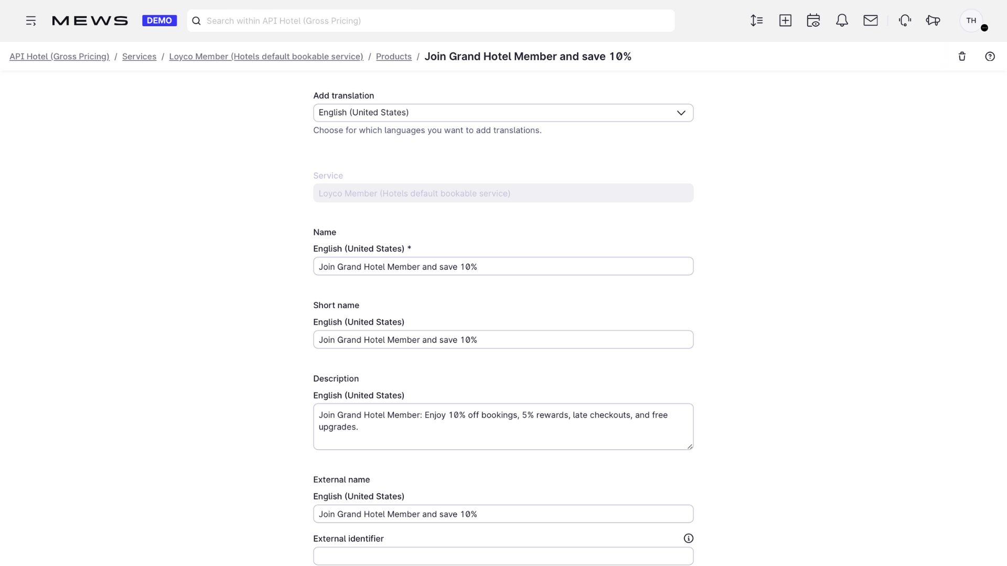This screenshot has height=566, width=1007.
Task: Click the External name input field
Action: coord(503,514)
